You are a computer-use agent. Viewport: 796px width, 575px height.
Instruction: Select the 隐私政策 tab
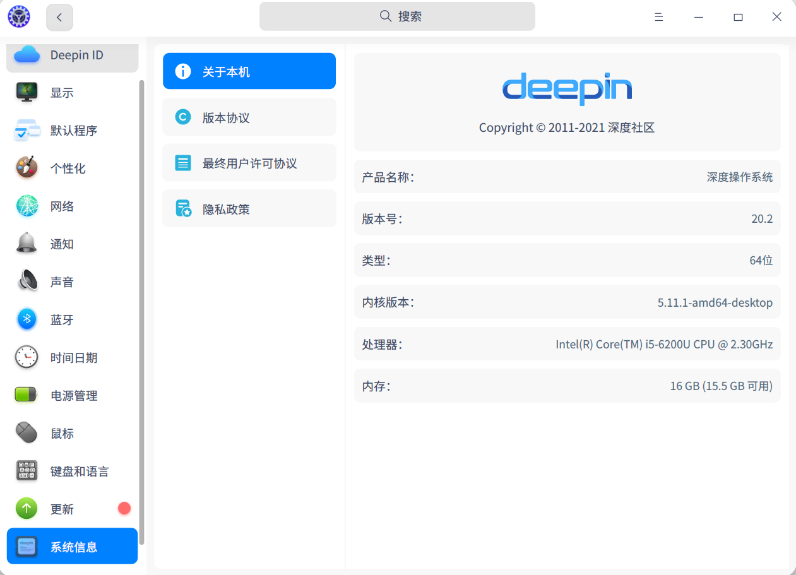[249, 208]
